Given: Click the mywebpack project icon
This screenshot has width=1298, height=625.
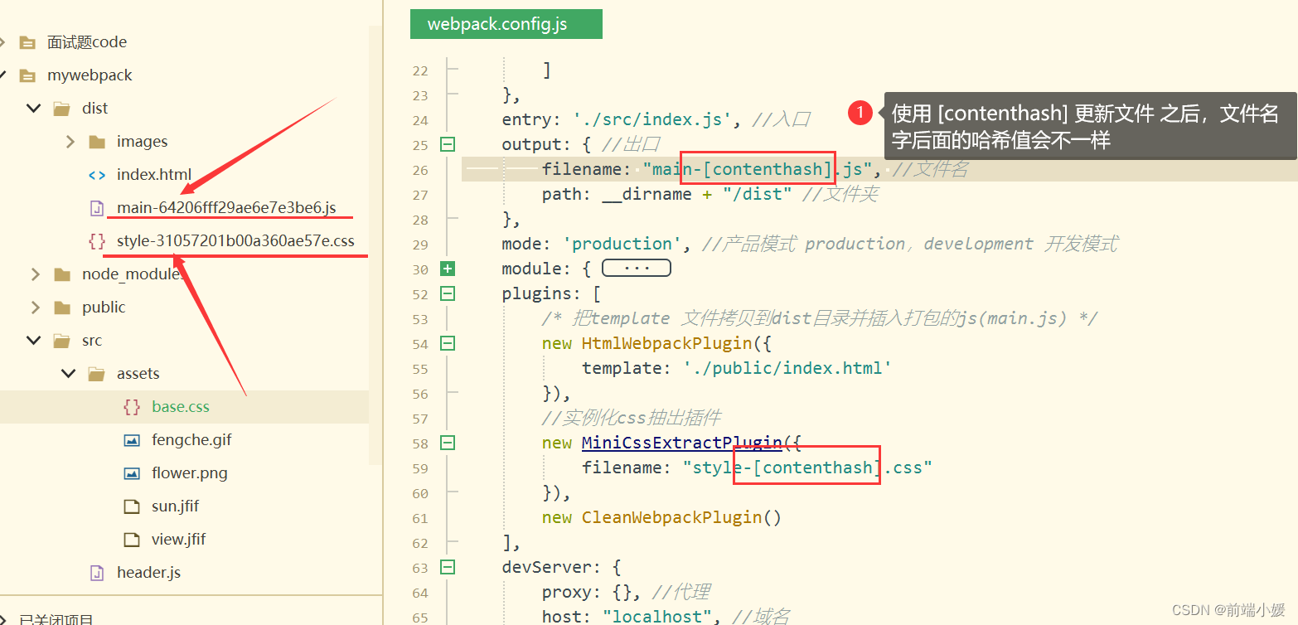Looking at the screenshot, I should [x=27, y=75].
